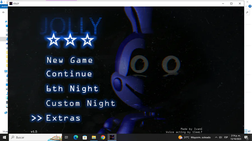This screenshot has height=141, width=252.
Task: Click the version label v1.5
Action: 34,132
